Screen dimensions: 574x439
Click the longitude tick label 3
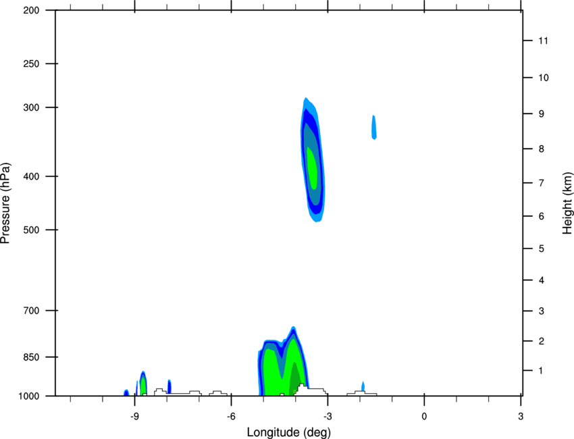[521, 417]
